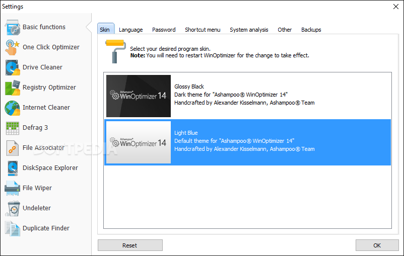The image size is (404, 256).
Task: Select the Glossy Black skin thumbnail
Action: coord(139,96)
